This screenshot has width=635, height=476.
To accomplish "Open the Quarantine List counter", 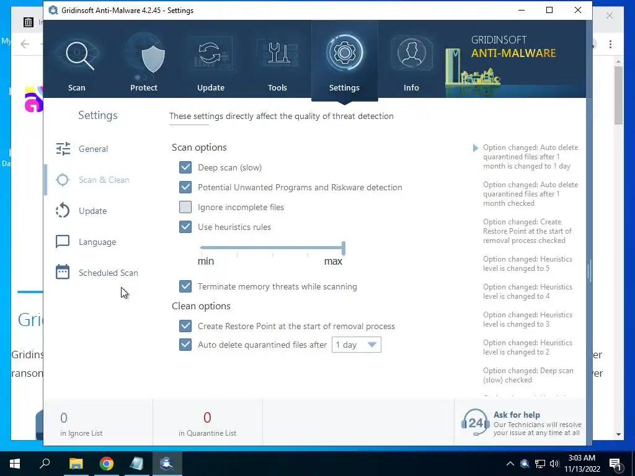I will (207, 423).
